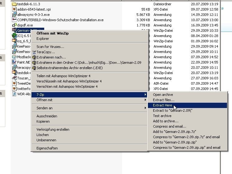The image size is (232, 174).
Task: Click the German-2.09 zip file icon
Action: coord(14,30)
